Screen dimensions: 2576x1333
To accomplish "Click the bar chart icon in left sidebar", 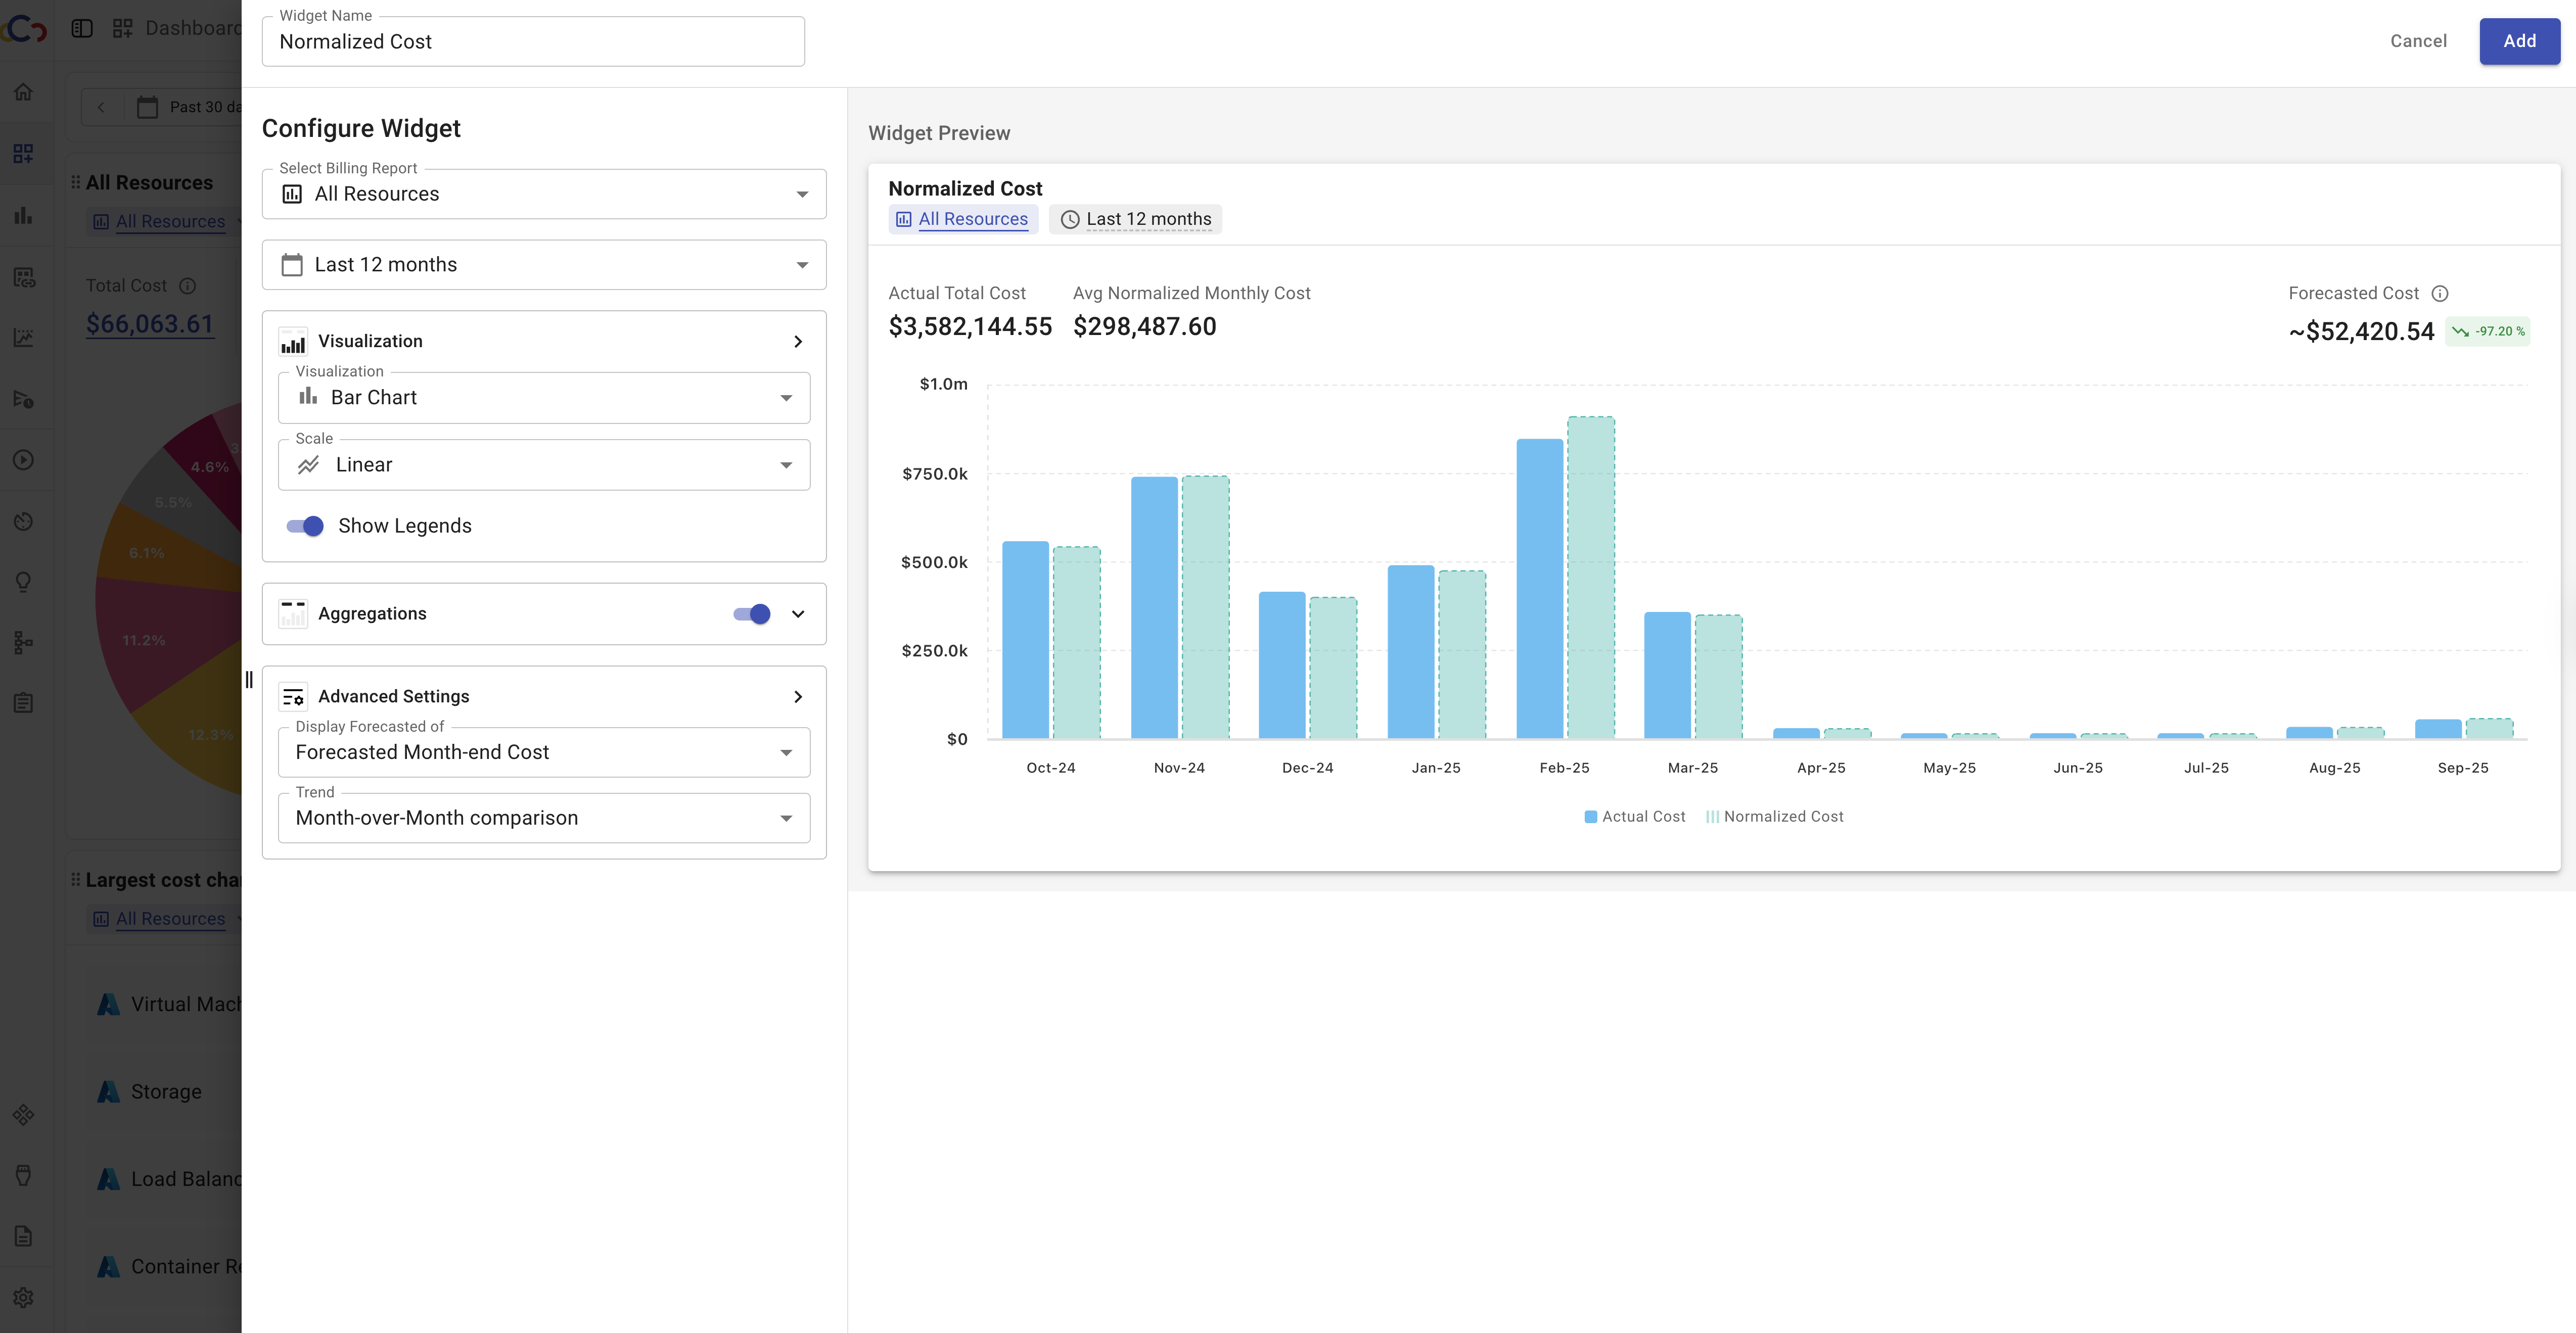I will pyautogui.click(x=23, y=215).
